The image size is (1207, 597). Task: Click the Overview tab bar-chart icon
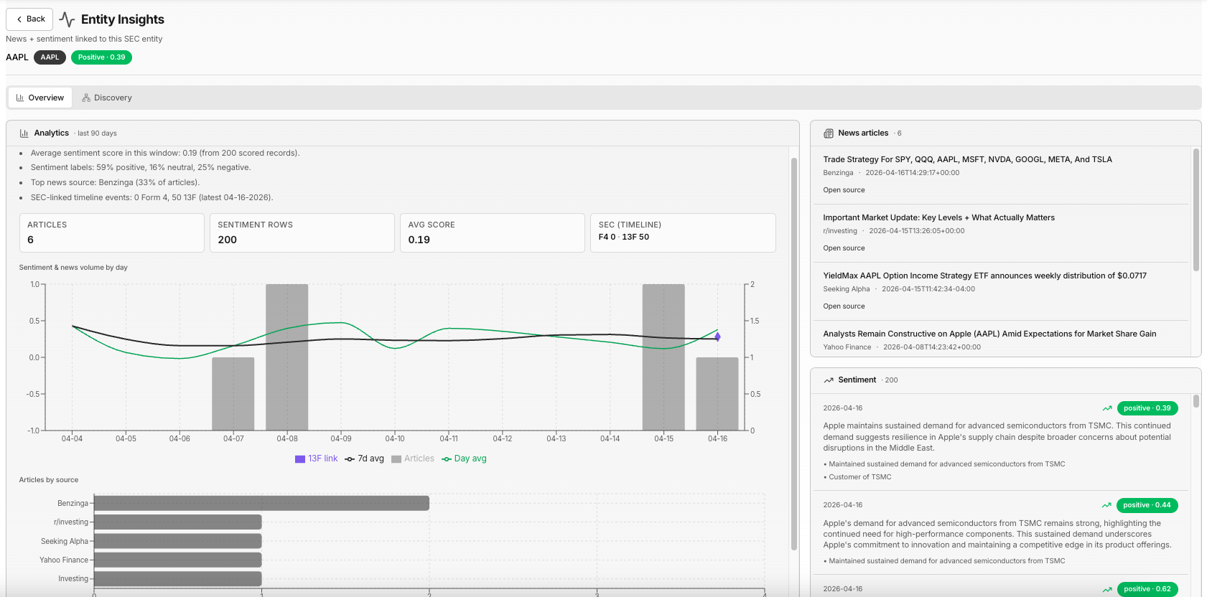(x=20, y=98)
